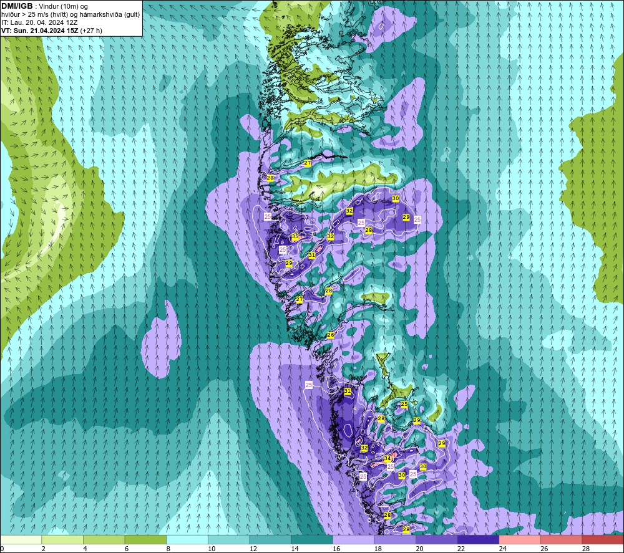This screenshot has height=553, width=624.
Task: Click the legend scale value 22
Action: tap(461, 549)
